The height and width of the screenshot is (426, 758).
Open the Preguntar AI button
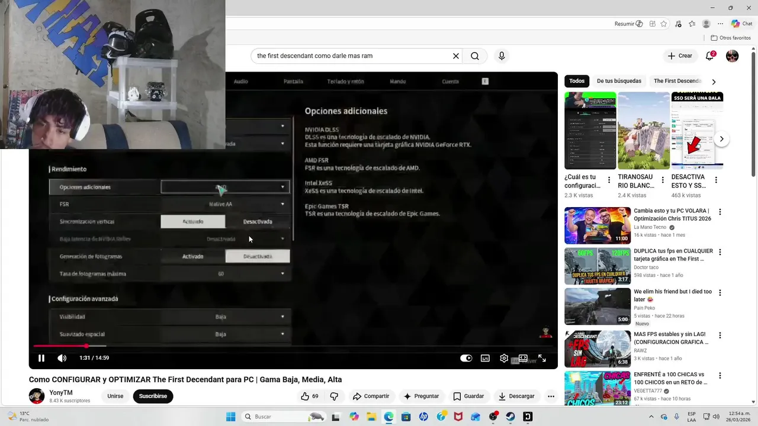coord(421,396)
